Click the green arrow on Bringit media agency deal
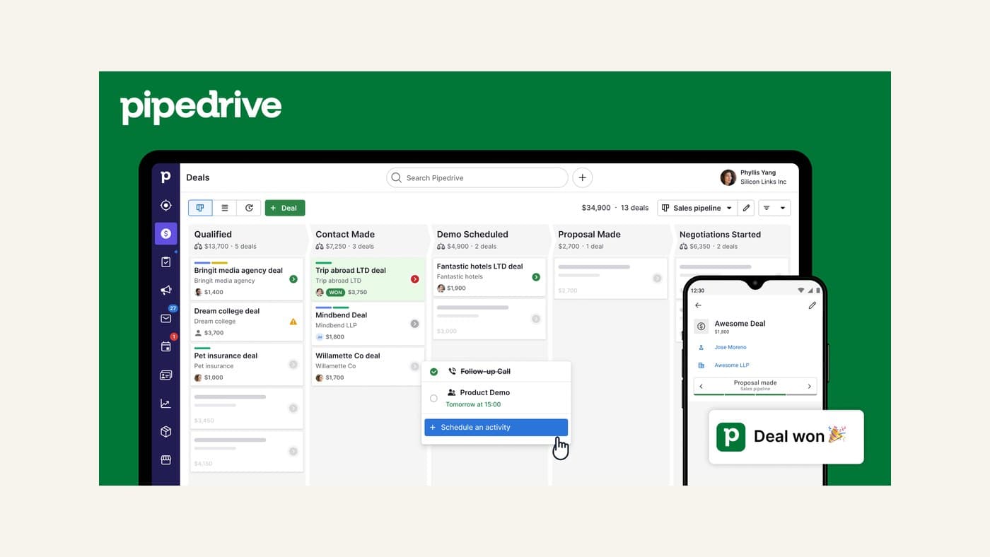This screenshot has width=990, height=557. pos(293,279)
